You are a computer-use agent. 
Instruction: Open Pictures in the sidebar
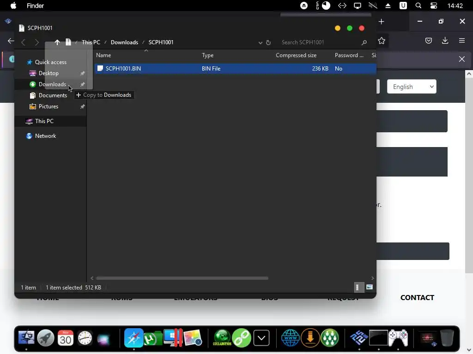click(48, 106)
